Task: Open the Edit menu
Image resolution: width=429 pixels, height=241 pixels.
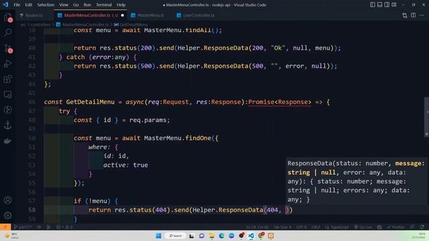Action: pyautogui.click(x=28, y=5)
